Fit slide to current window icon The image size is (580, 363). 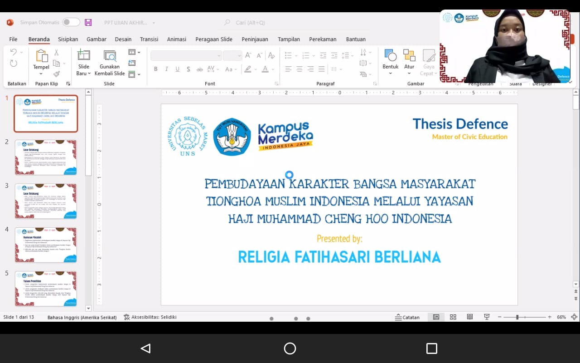click(574, 317)
